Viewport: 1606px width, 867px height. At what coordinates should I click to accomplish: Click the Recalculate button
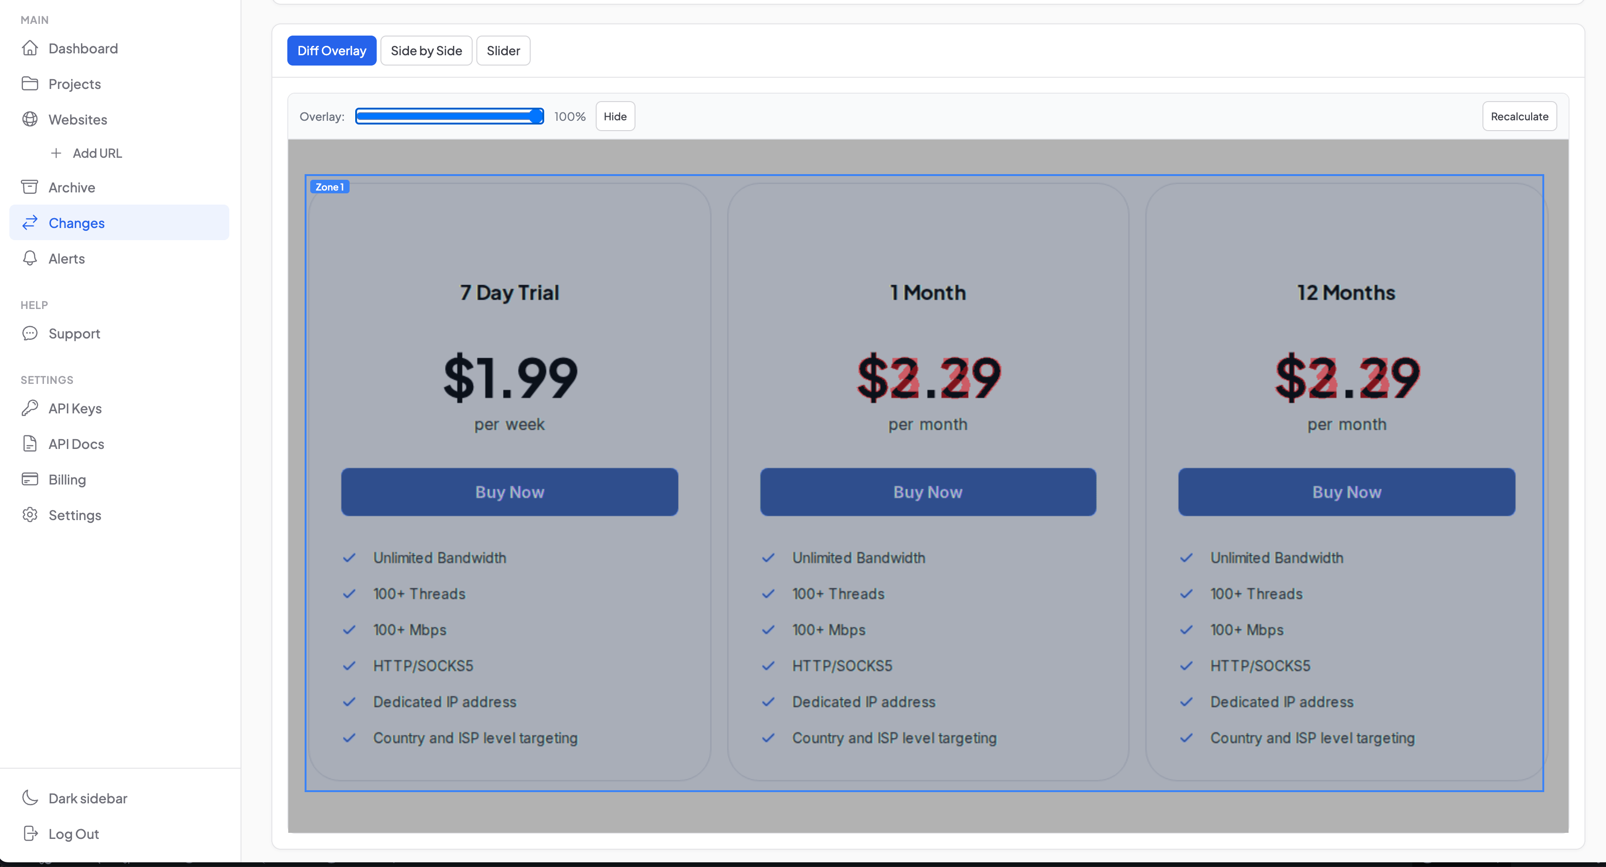(1519, 116)
